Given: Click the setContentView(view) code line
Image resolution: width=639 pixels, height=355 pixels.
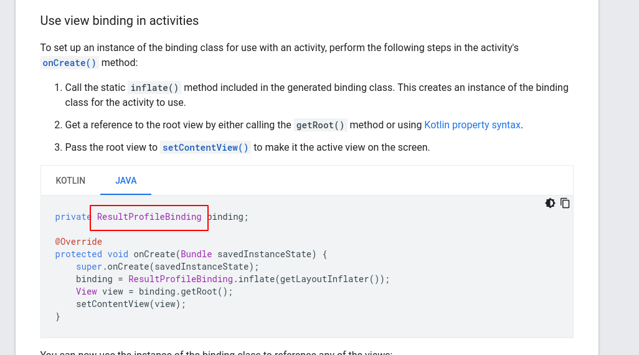Looking at the screenshot, I should pos(131,304).
